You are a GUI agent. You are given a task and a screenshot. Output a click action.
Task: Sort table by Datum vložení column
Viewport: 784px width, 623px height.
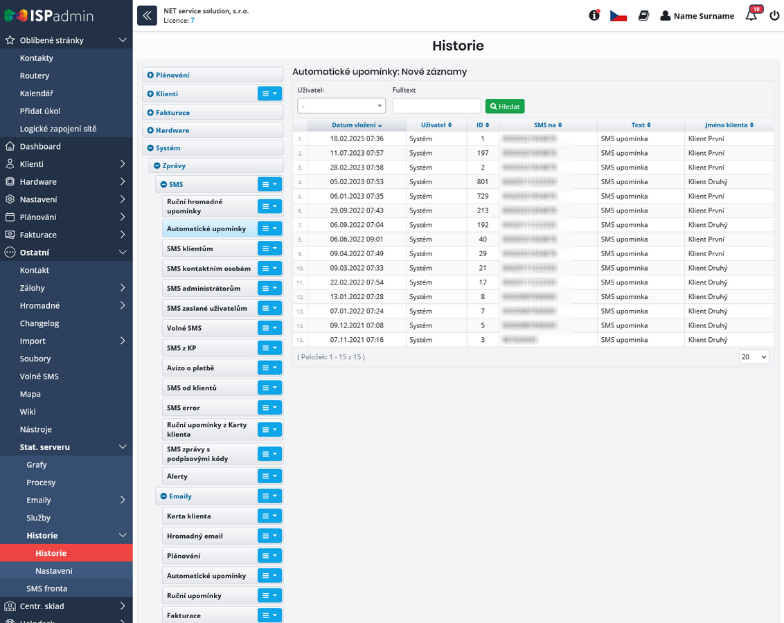[x=356, y=125]
